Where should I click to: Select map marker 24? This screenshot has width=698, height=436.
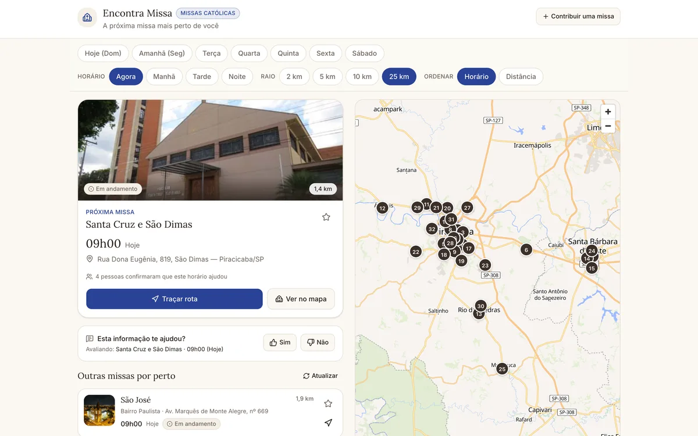[592, 251]
